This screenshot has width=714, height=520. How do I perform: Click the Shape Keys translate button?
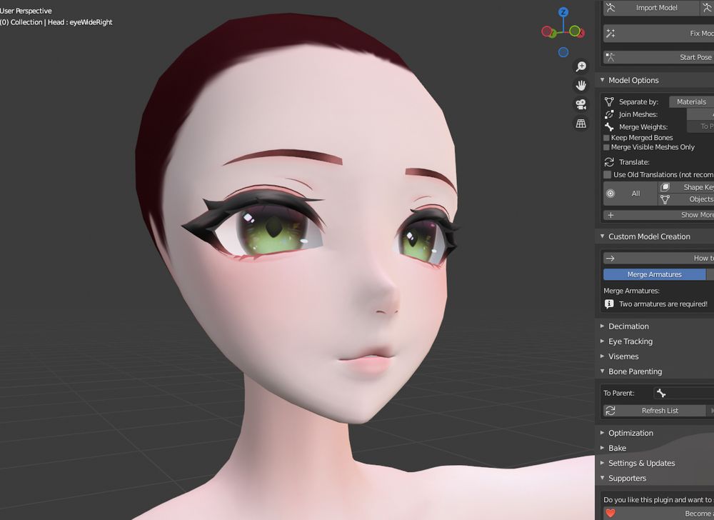click(x=686, y=187)
